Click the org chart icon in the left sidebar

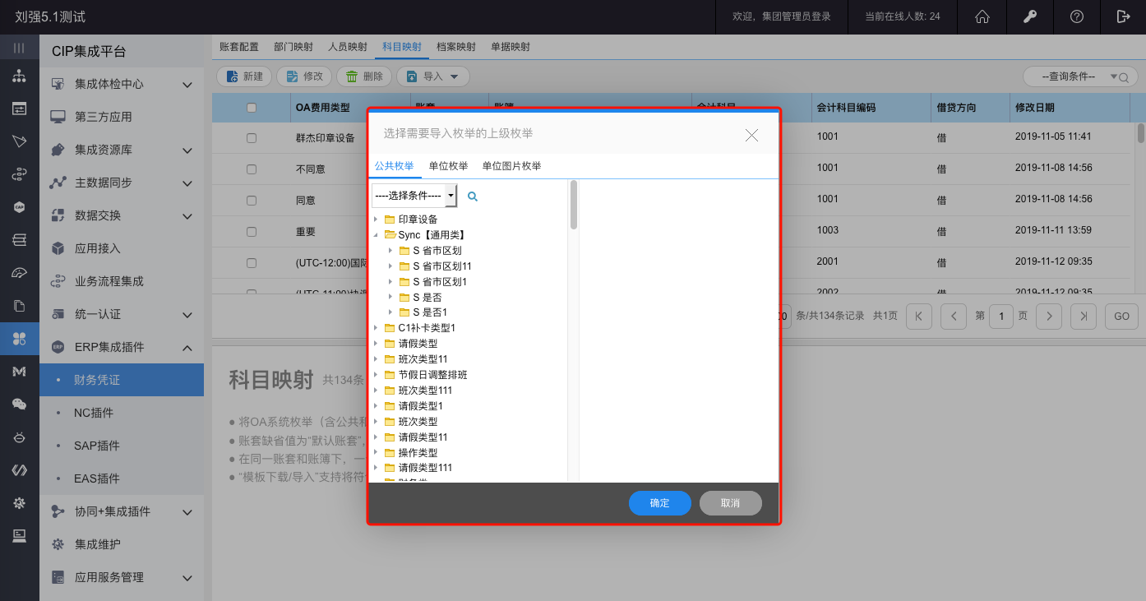(19, 76)
